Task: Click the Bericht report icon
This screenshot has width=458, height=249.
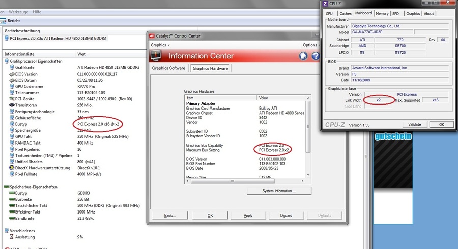Action: [3, 21]
